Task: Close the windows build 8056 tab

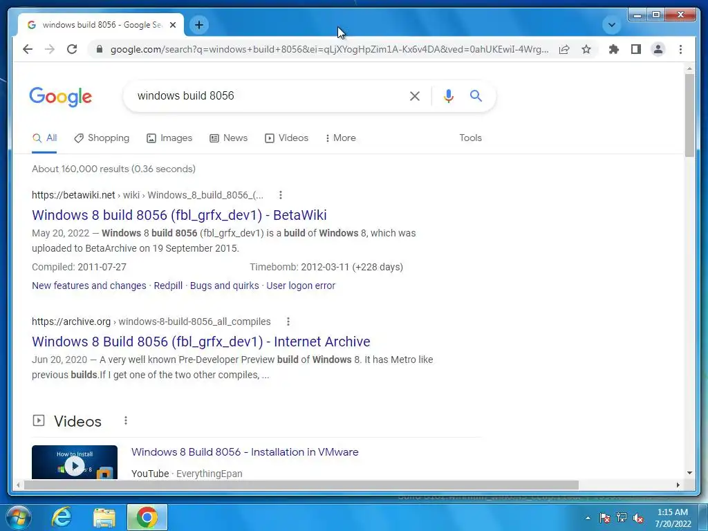Action: (x=172, y=25)
